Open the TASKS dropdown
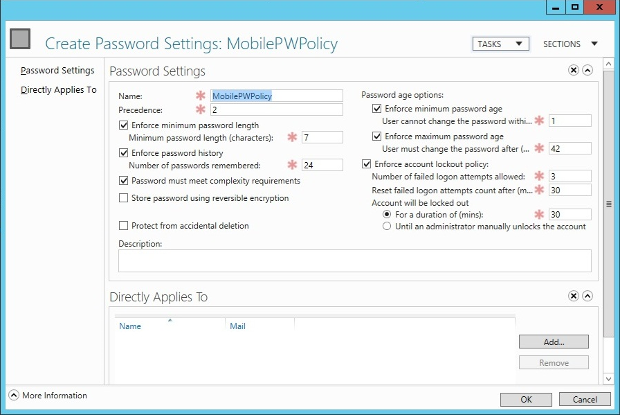The width and height of the screenshot is (620, 415). (500, 44)
